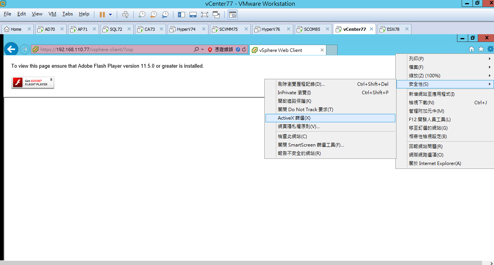This screenshot has height=265, width=494.
Task: Expand the address bar autocomplete dropdown
Action: coord(202,50)
